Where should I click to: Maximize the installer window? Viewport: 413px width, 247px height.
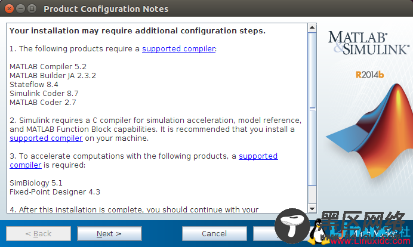[31, 9]
